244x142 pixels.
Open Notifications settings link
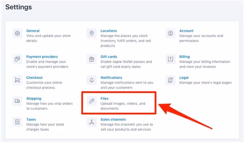(x=111, y=77)
